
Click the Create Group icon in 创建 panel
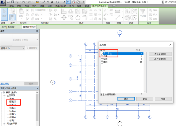(134, 11)
